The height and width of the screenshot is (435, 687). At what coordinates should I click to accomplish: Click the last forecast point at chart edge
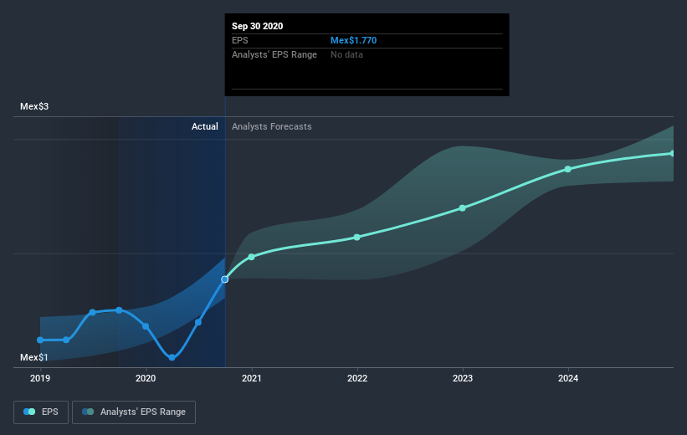point(673,153)
